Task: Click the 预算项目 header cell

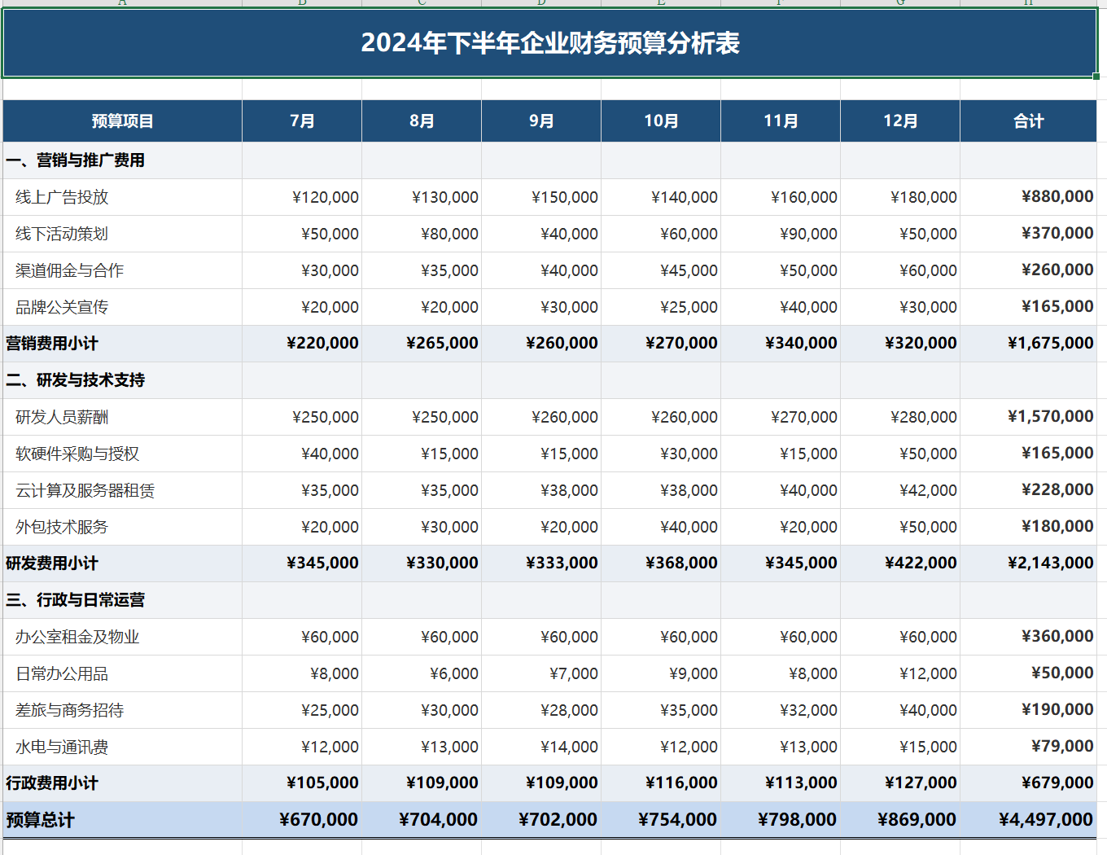Action: (122, 121)
